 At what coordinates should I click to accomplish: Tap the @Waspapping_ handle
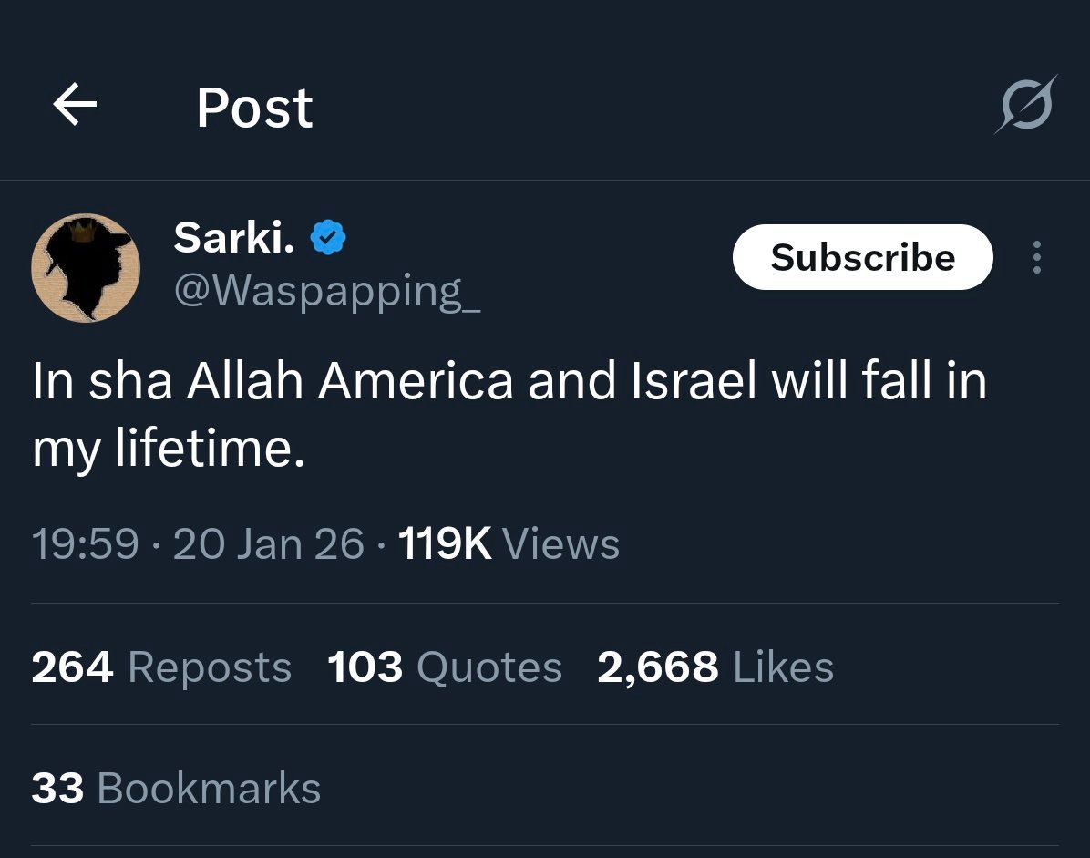326,290
